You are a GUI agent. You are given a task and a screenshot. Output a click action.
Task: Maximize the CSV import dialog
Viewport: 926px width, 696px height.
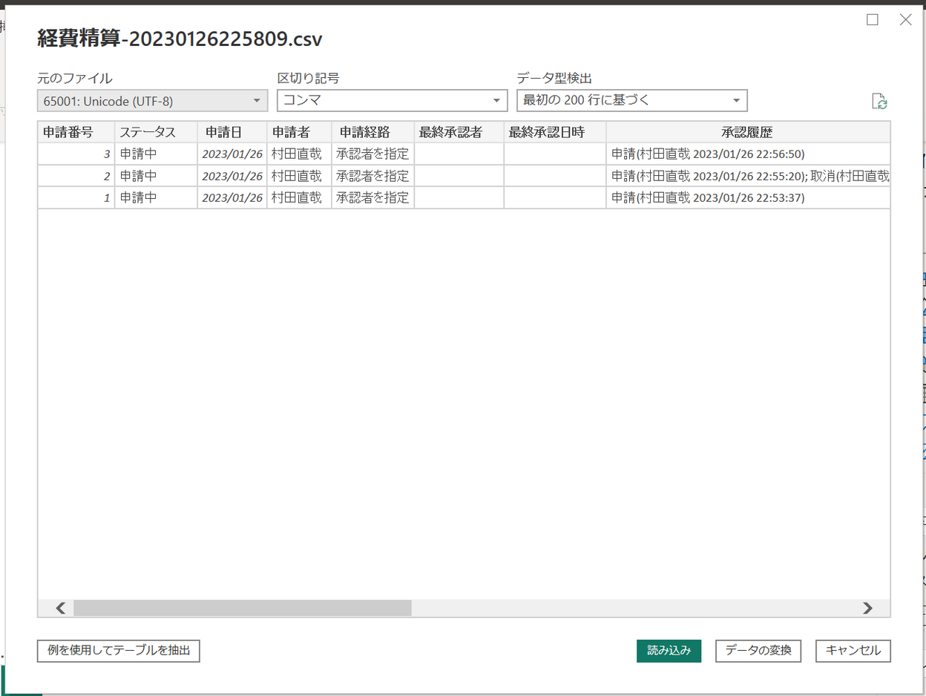tap(873, 20)
